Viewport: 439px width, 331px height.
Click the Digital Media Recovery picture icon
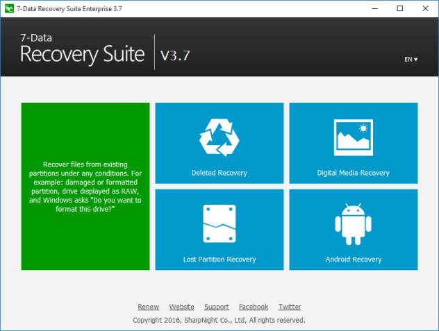(354, 137)
